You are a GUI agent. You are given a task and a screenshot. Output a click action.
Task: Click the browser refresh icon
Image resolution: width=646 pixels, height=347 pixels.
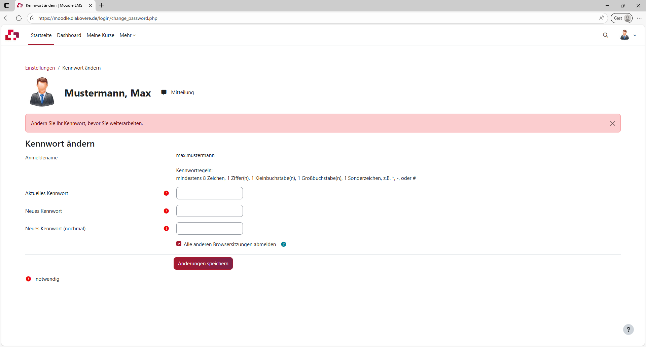(x=19, y=18)
